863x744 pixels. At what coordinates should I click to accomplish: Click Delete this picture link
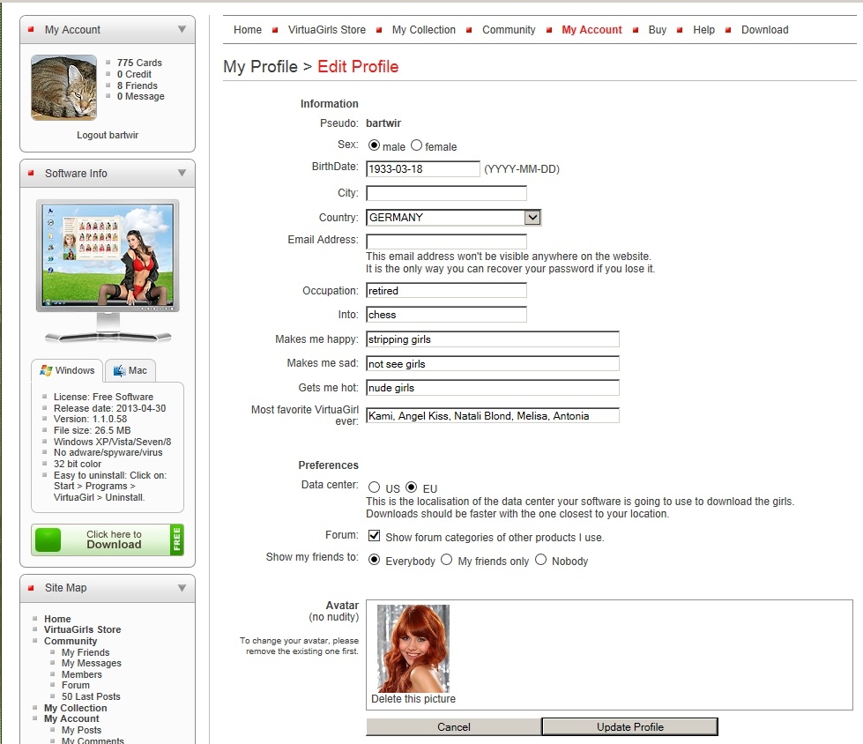413,699
